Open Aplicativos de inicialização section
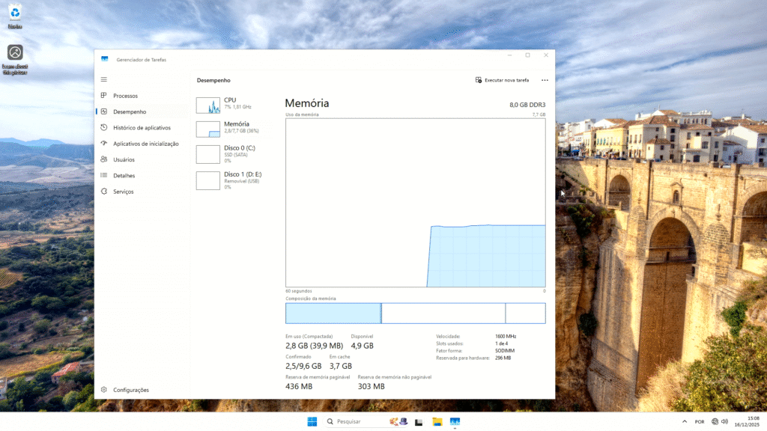The height and width of the screenshot is (431, 767). click(145, 144)
